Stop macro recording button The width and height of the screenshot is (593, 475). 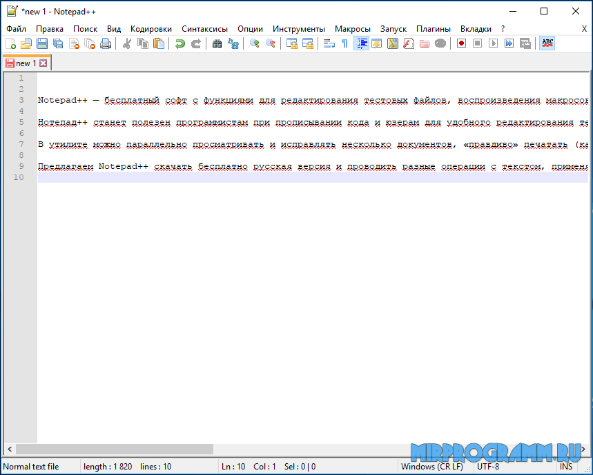(x=477, y=44)
